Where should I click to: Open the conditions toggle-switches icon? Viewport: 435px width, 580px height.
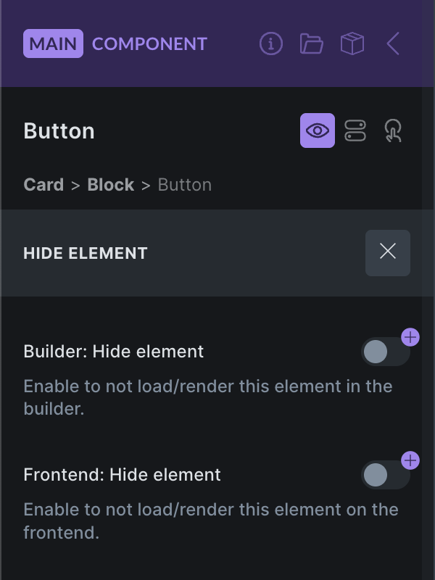(x=355, y=130)
